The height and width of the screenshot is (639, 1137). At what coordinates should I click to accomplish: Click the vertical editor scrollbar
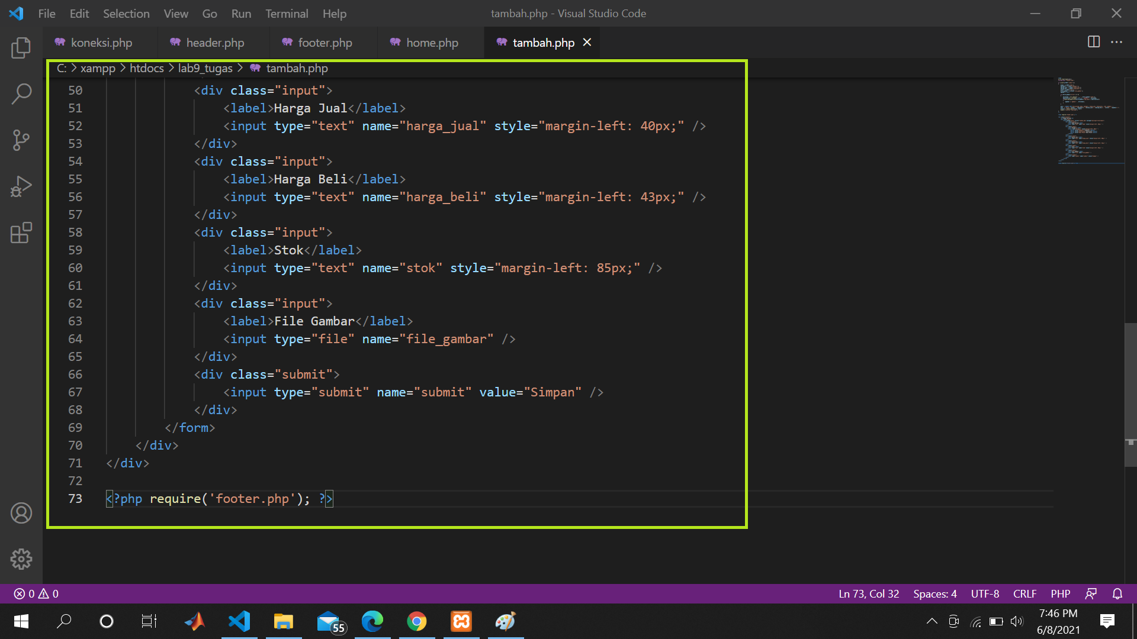coord(1130,395)
